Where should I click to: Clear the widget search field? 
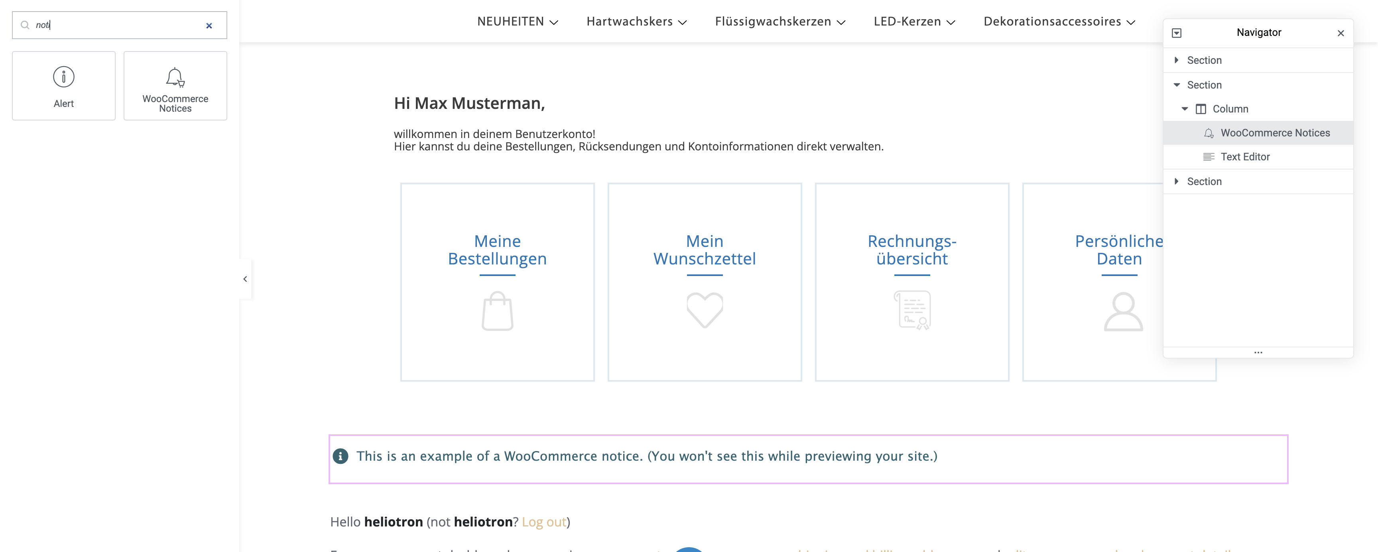point(209,26)
